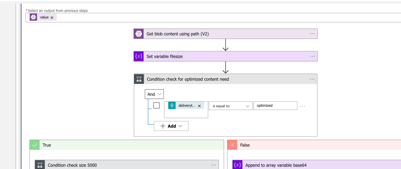This screenshot has width=401, height=169.
Task: Click the red False X icon
Action: [x=232, y=145]
